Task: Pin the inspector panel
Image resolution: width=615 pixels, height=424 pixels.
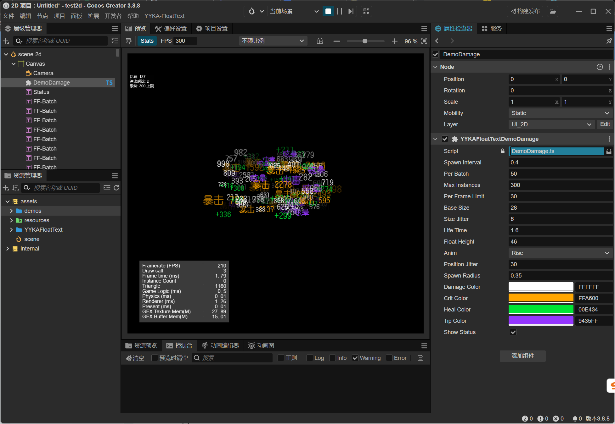Action: click(x=609, y=41)
